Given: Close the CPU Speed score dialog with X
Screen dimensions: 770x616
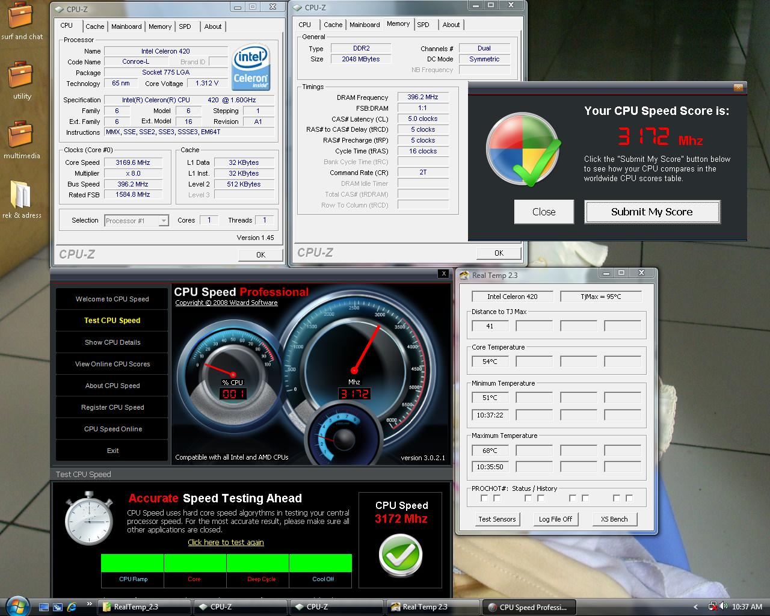Looking at the screenshot, I should [x=738, y=88].
